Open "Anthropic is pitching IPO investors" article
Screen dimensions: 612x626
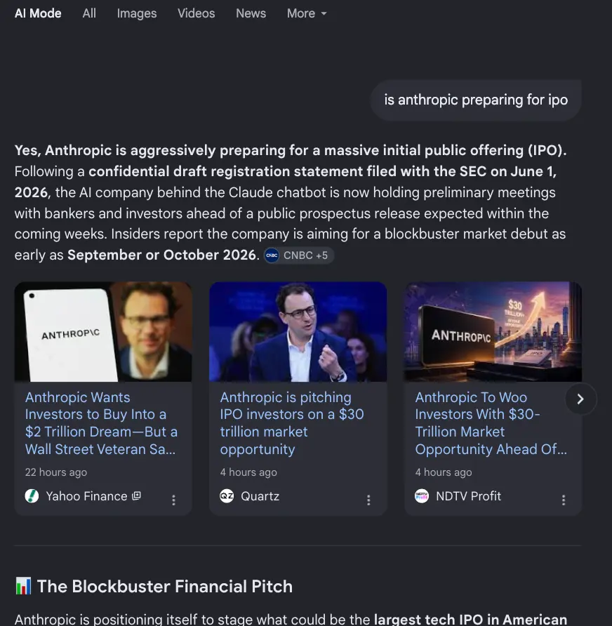292,423
